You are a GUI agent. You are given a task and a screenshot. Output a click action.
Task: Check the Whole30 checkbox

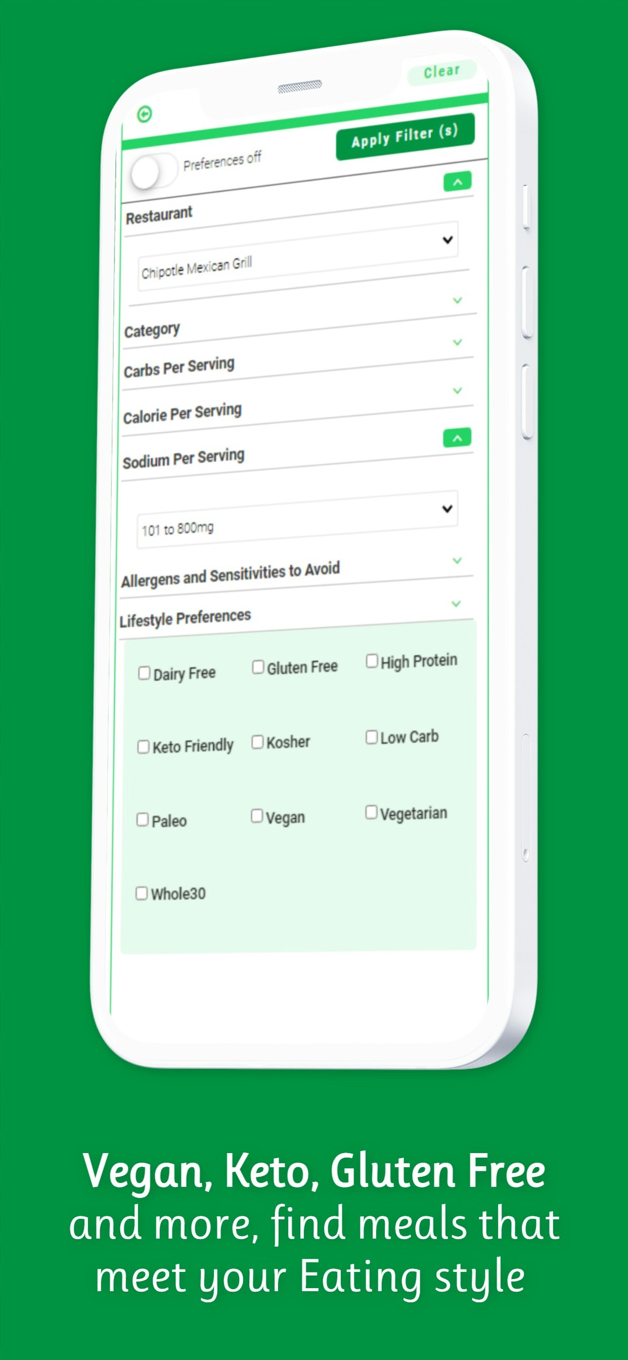142,894
